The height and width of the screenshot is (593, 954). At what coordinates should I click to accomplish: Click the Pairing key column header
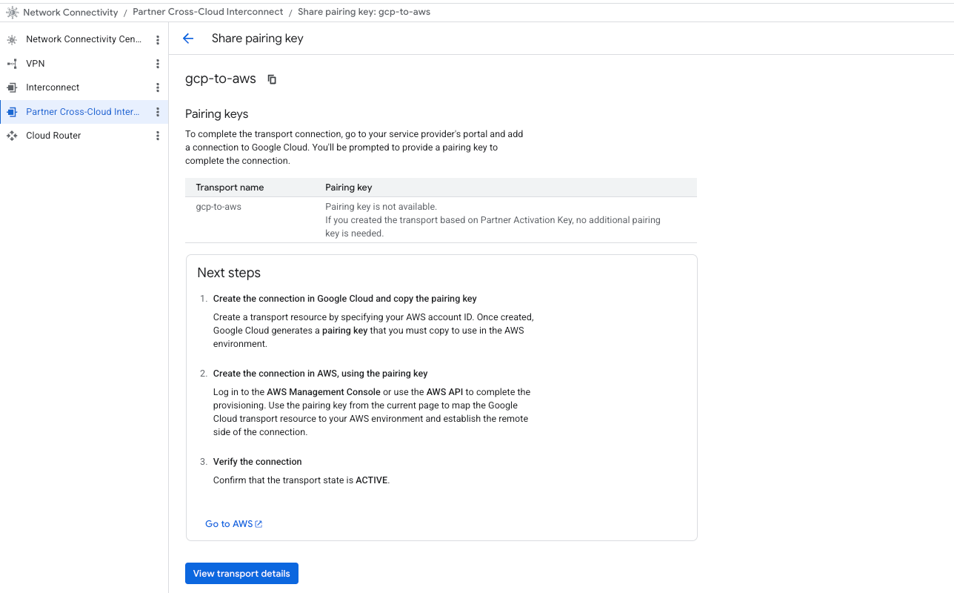(348, 188)
